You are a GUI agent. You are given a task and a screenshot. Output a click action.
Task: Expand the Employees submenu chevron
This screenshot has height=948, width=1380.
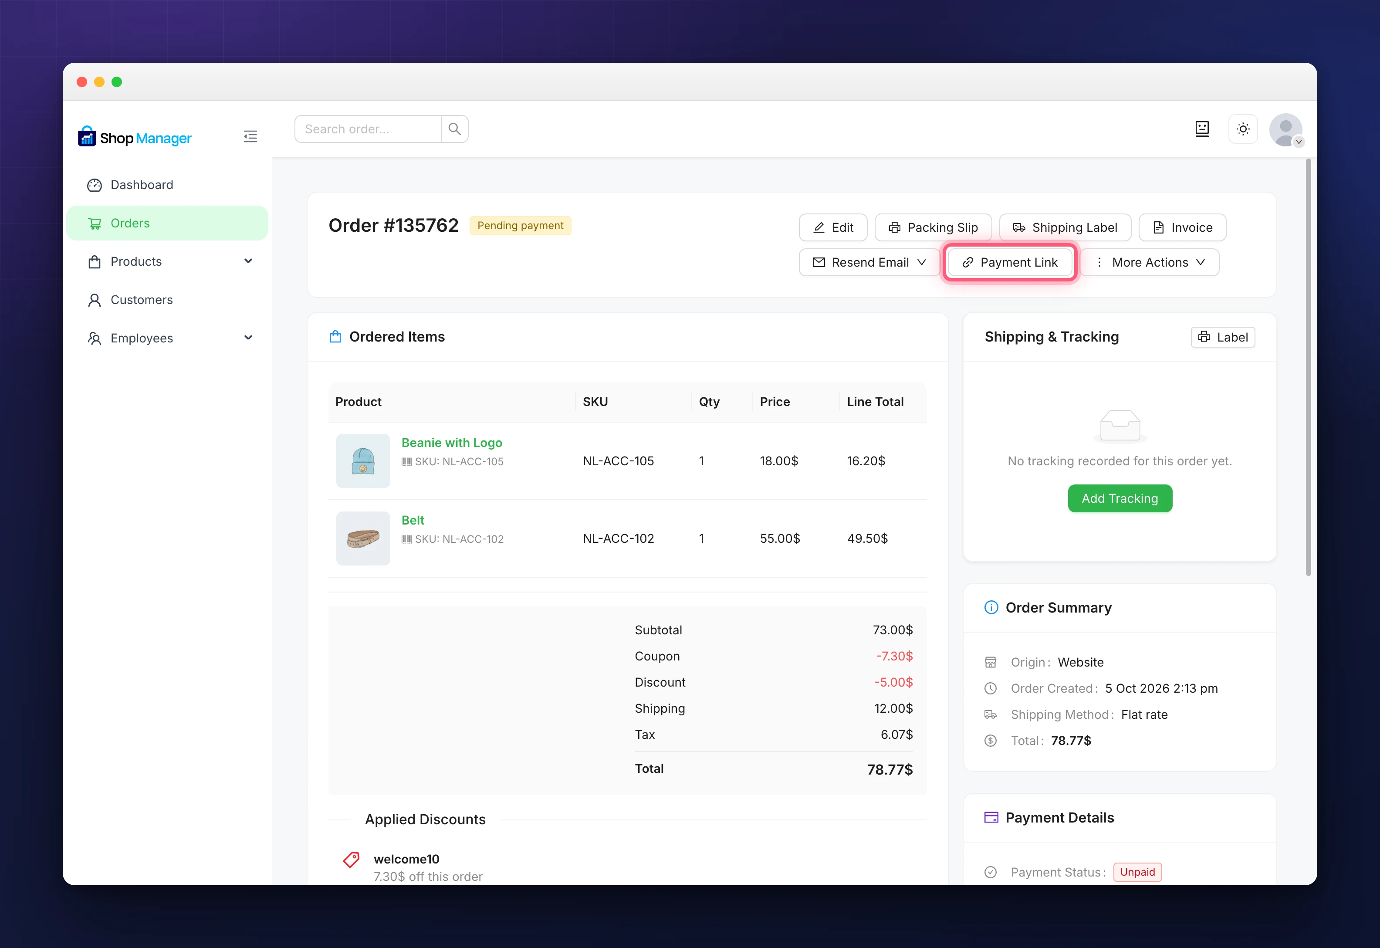coord(248,338)
